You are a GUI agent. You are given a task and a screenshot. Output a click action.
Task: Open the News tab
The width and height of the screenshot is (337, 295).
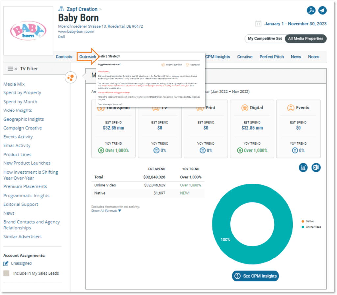[x=296, y=57]
